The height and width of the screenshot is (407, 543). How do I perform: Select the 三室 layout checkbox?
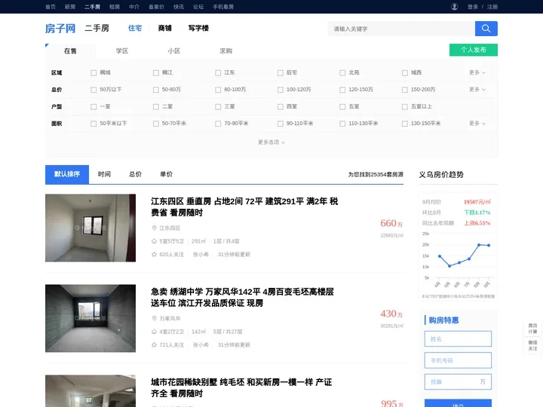click(x=218, y=106)
